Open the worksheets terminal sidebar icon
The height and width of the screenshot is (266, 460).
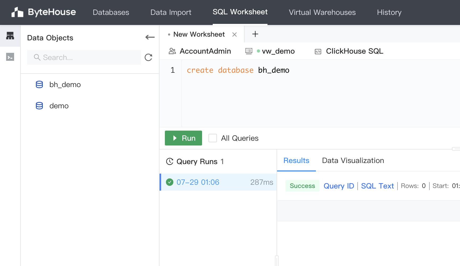(10, 57)
